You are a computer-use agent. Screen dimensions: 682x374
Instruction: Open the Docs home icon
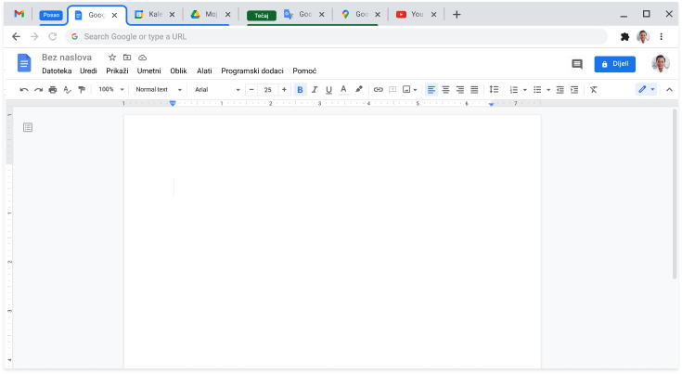coord(24,63)
